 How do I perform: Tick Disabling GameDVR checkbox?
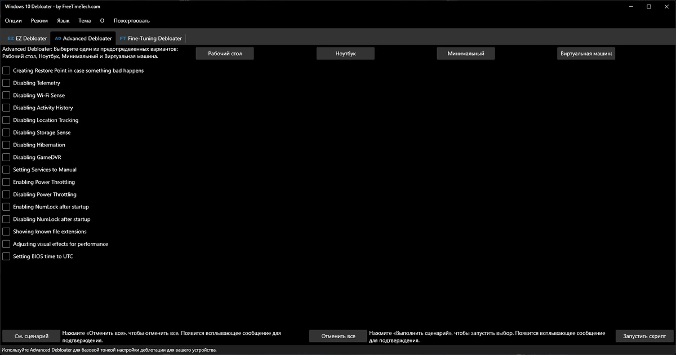click(6, 157)
